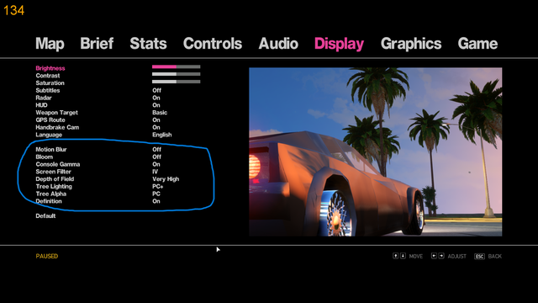Click the PAUSED status text

tap(47, 256)
